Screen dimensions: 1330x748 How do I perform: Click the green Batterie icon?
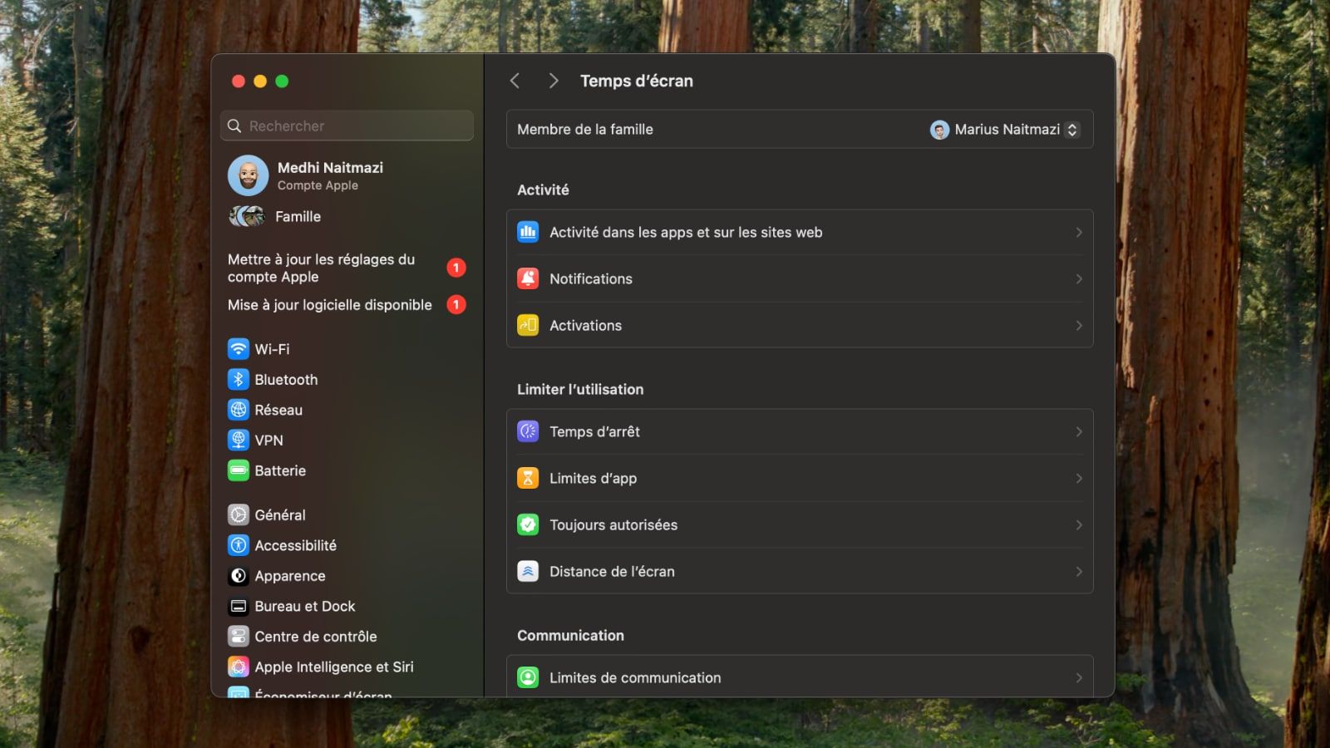[x=239, y=470]
